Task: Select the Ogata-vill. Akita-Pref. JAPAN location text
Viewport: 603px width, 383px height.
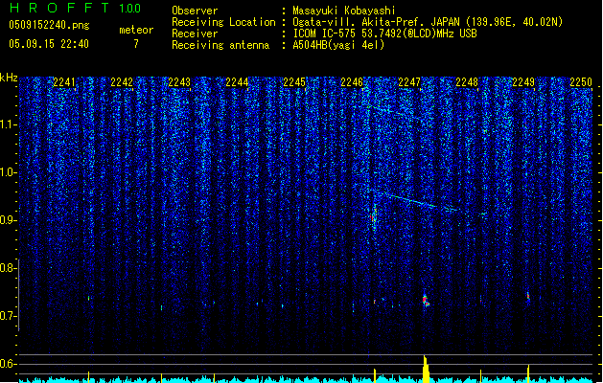Action: click(428, 22)
